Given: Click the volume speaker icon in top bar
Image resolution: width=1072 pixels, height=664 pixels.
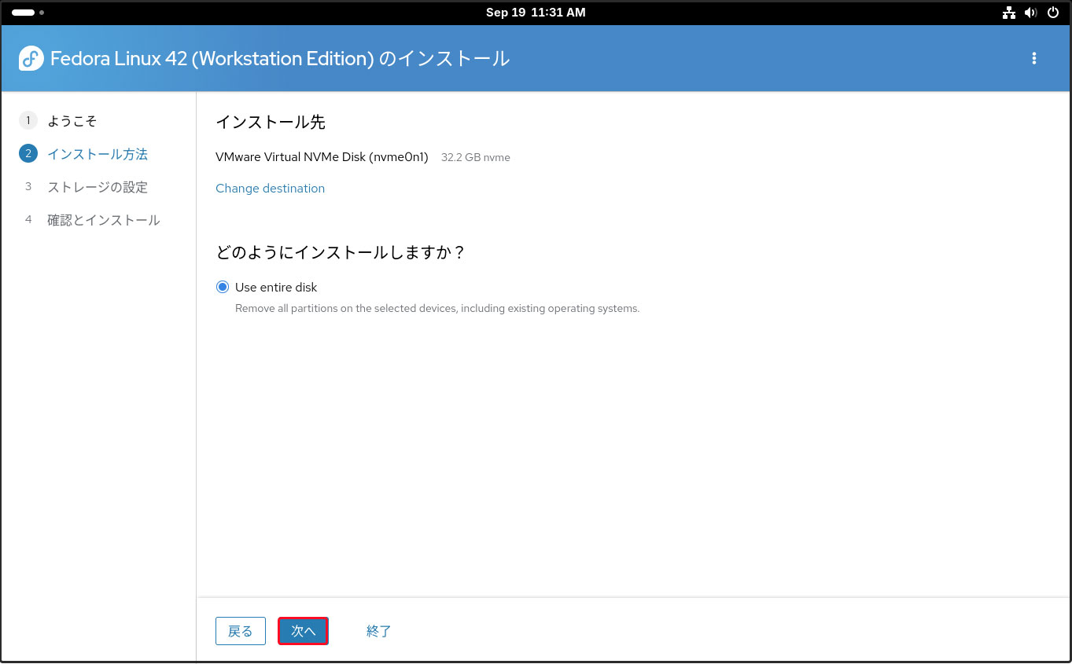Looking at the screenshot, I should [x=1030, y=13].
